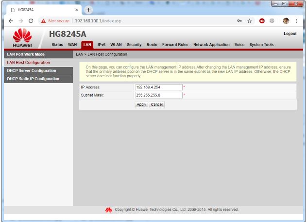Open the Chrome three-dot menu

tap(296, 21)
